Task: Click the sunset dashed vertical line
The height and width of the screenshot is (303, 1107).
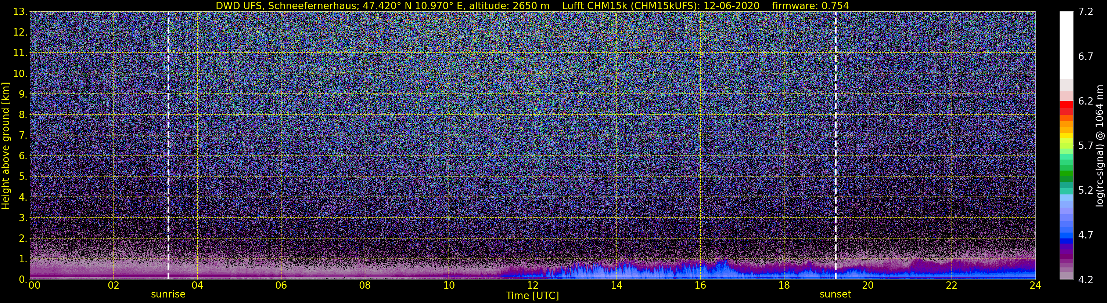Action: (x=835, y=146)
